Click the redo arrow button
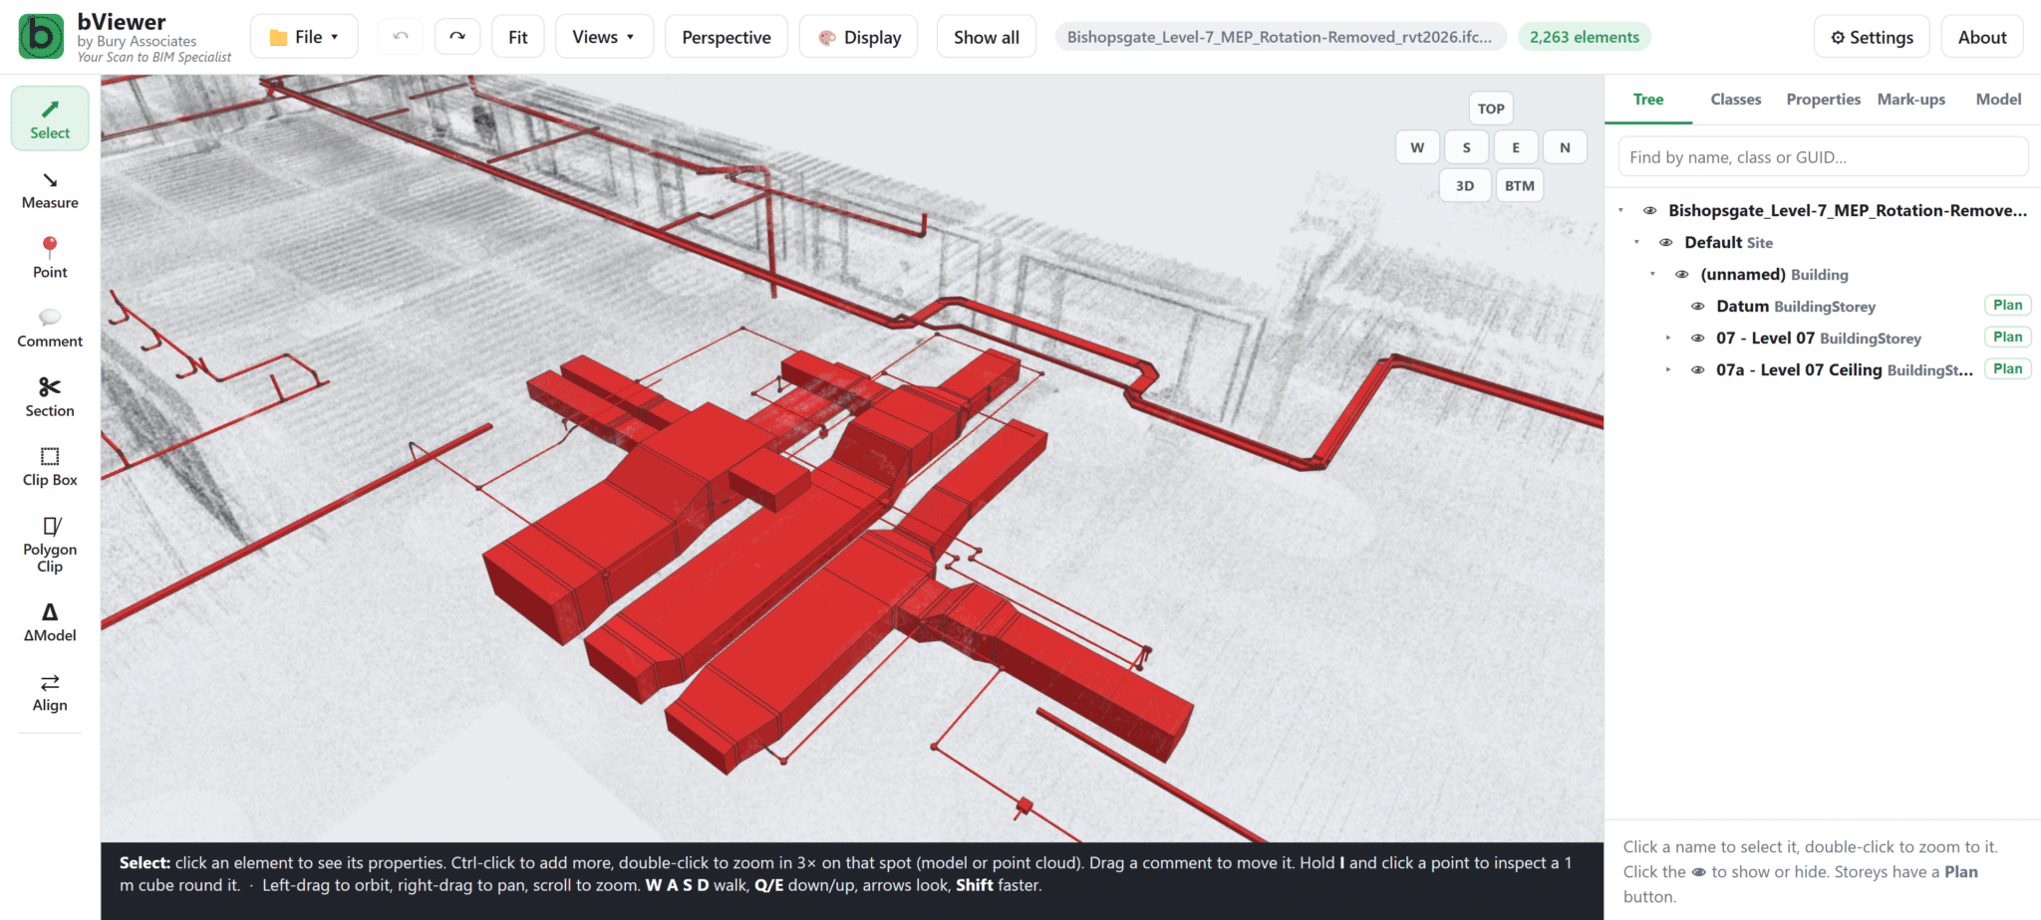Viewport: 2041px width, 920px height. coord(457,37)
